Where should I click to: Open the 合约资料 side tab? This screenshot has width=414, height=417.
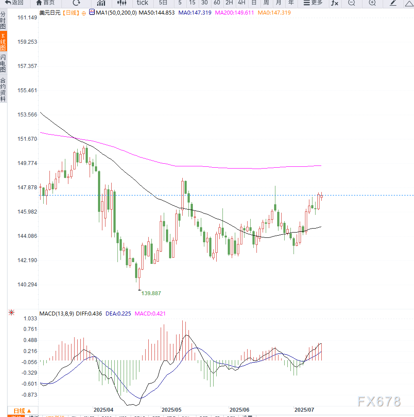click(x=3, y=90)
